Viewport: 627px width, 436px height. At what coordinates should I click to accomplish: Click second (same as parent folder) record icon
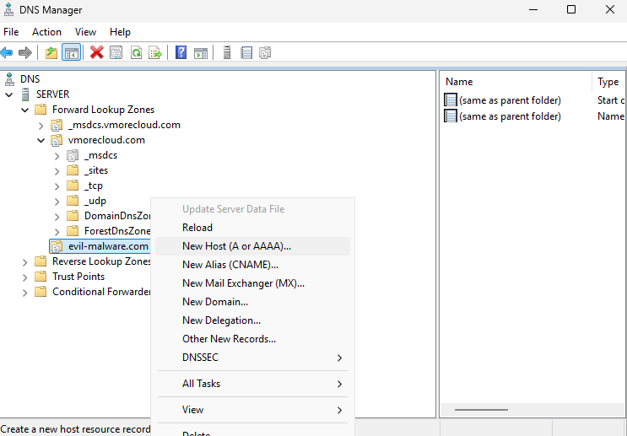point(451,116)
